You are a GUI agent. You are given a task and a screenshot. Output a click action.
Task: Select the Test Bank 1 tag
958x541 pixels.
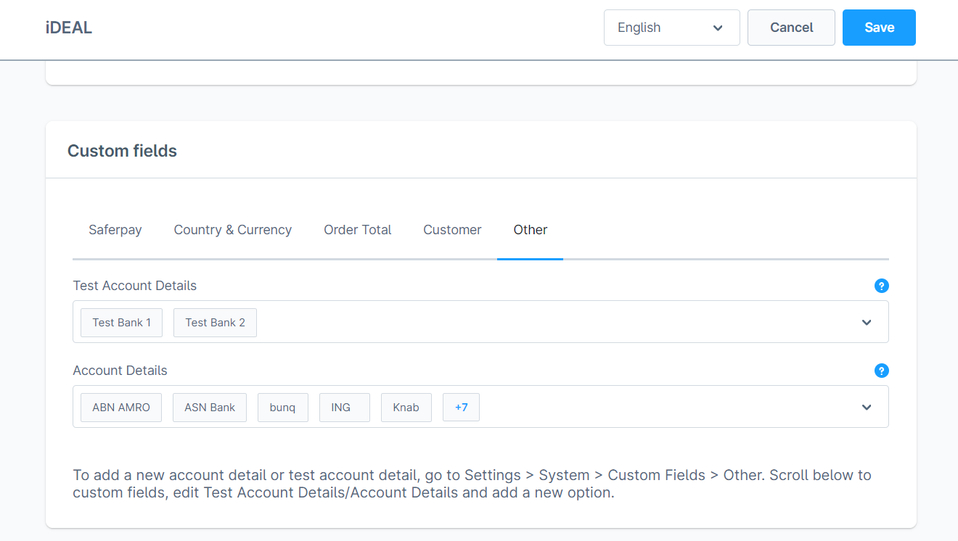pos(121,323)
